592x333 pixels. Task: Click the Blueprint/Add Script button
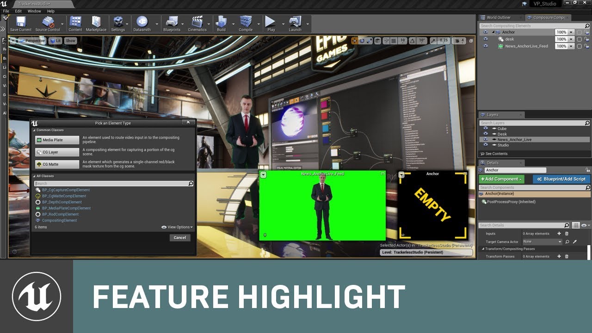[561, 179]
